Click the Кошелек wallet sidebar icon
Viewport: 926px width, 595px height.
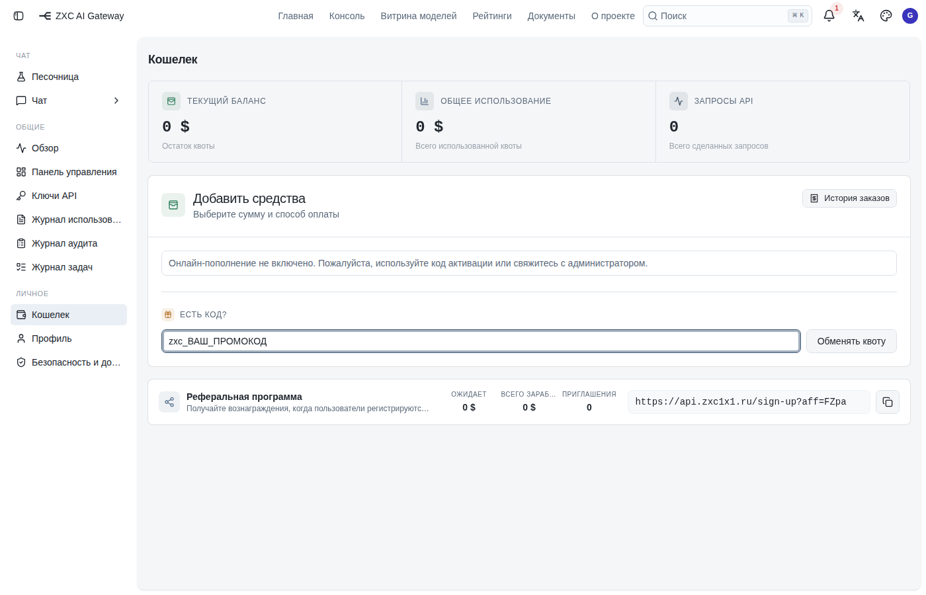pyautogui.click(x=21, y=315)
